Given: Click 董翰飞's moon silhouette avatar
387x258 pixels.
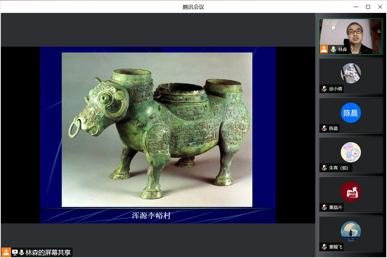Looking at the screenshot, I should 351,231.
